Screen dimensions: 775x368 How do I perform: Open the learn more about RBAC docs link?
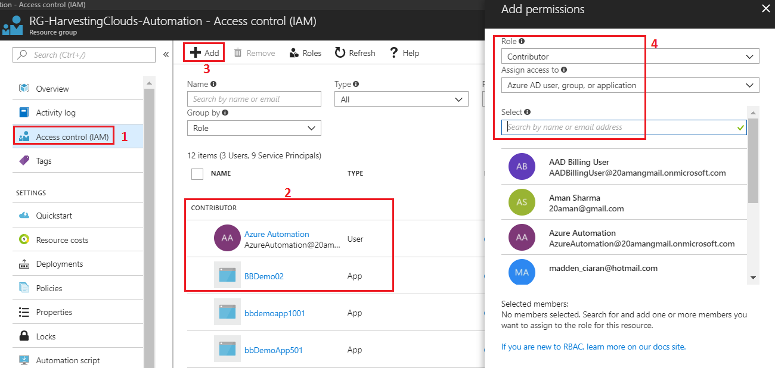(593, 347)
